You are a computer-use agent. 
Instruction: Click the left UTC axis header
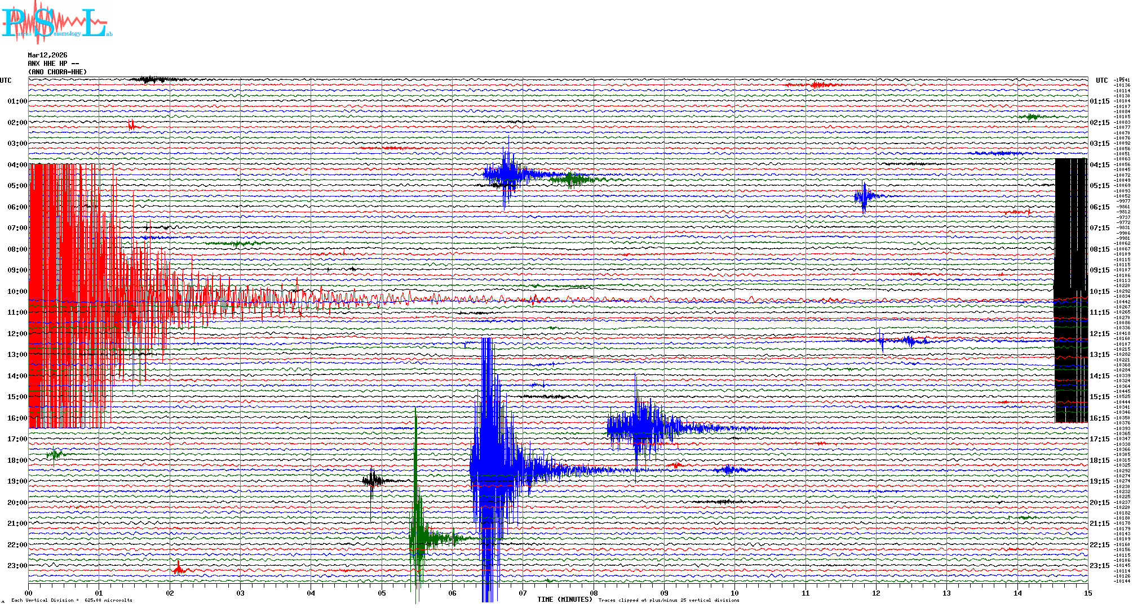point(6,81)
